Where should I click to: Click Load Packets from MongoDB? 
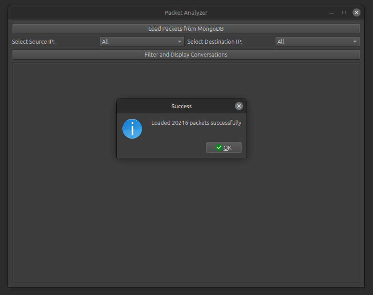tap(186, 29)
